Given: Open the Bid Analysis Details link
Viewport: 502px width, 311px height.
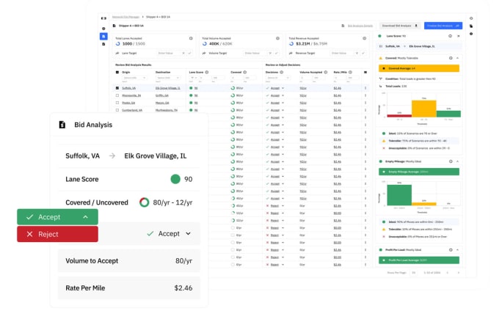Looking at the screenshot, I should 358,25.
